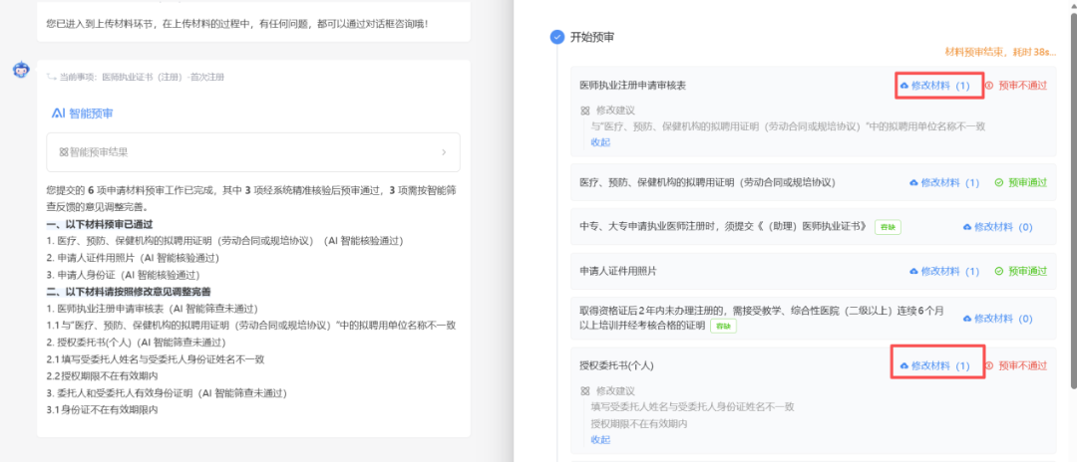Screen dimensions: 1077x462
Task: Click 材料预审结束，耗时 38s text
Action: (x=1000, y=52)
